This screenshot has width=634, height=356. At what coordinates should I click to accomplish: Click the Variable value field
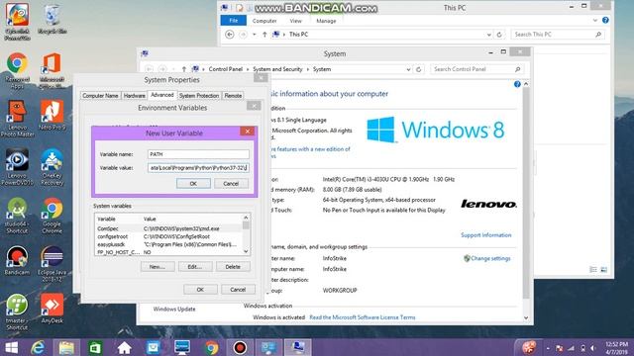pos(198,167)
